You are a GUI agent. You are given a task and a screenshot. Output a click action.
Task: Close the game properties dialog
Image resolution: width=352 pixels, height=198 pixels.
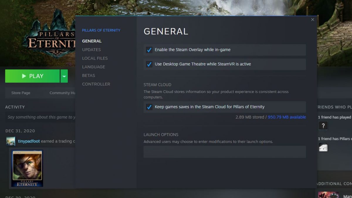pyautogui.click(x=312, y=19)
